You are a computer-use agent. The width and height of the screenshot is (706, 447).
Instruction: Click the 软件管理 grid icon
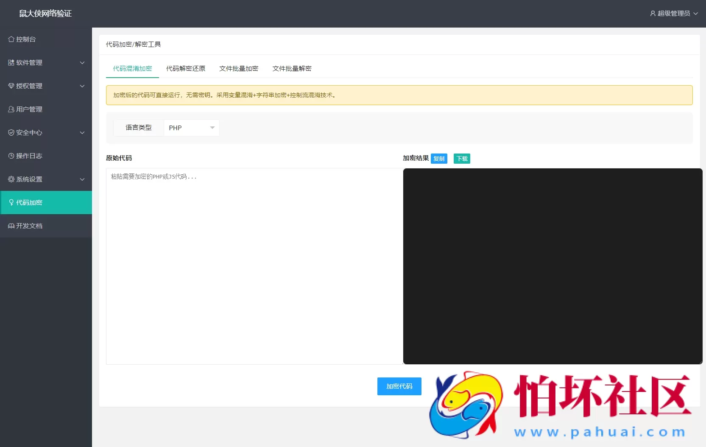click(11, 62)
